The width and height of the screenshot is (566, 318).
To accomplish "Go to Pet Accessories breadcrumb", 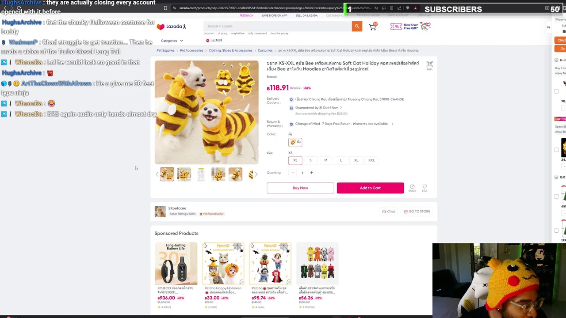I will [x=191, y=50].
